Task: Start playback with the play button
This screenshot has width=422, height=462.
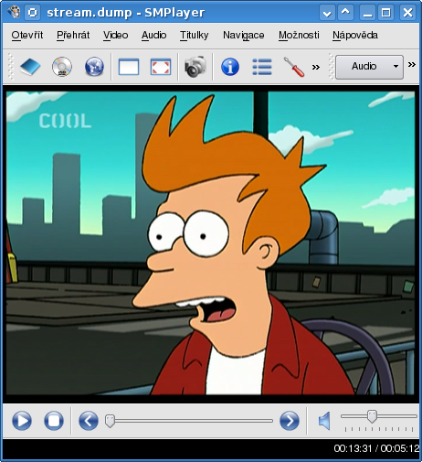Action: point(22,421)
